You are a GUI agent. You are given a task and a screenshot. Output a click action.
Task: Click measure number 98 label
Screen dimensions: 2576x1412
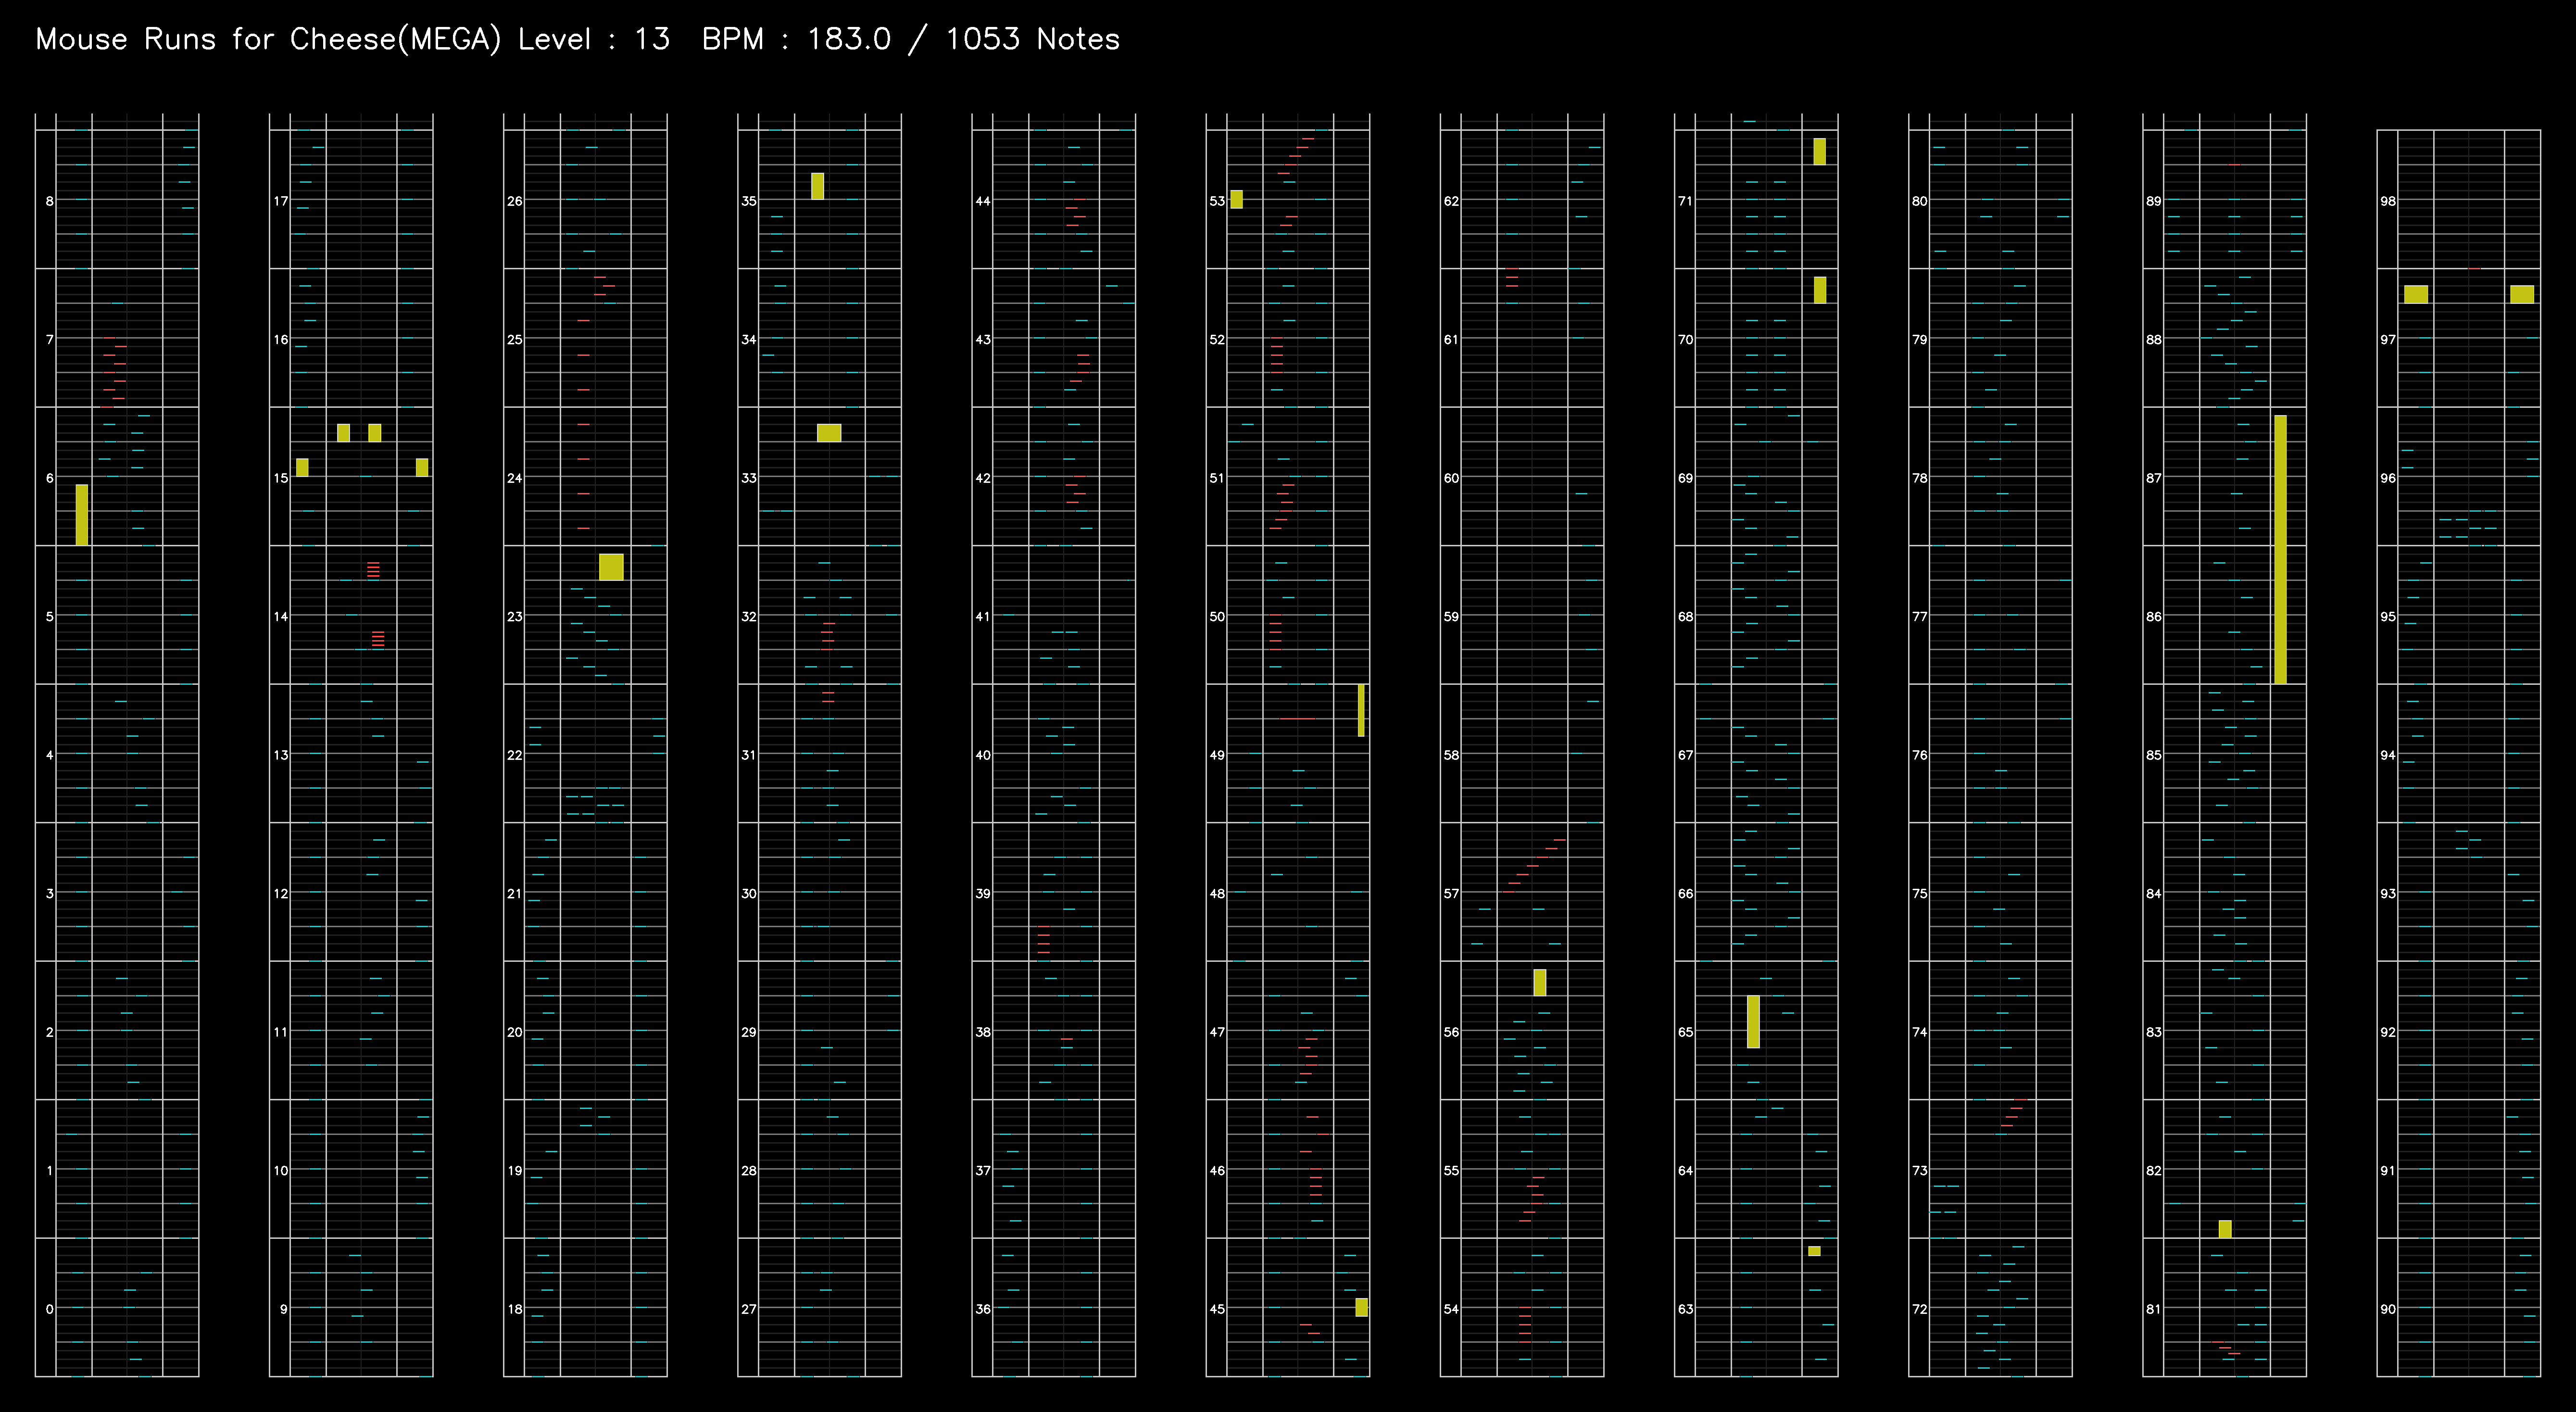tap(2388, 201)
